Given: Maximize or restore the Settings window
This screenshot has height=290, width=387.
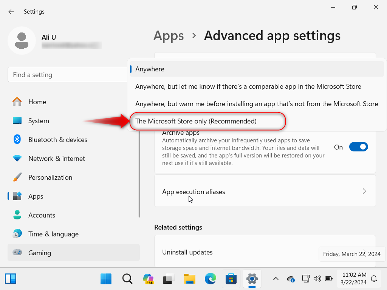Looking at the screenshot, I should (354, 7).
